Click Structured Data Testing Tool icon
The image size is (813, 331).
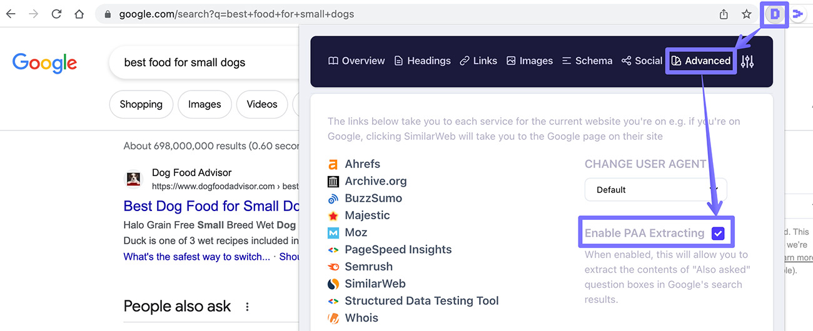[x=333, y=301]
